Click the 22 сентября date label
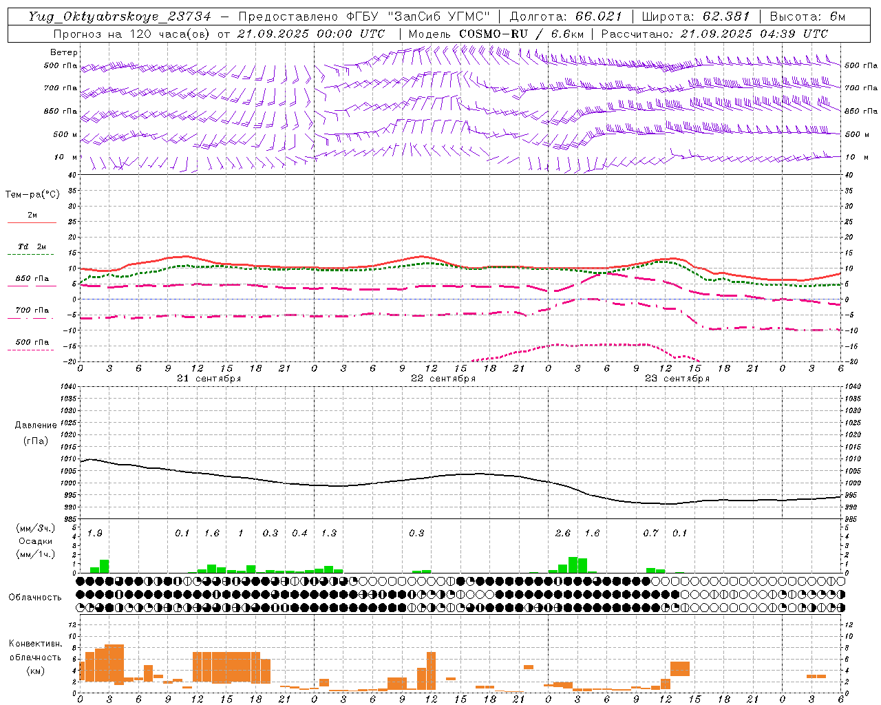This screenshot has height=705, width=881. (443, 379)
